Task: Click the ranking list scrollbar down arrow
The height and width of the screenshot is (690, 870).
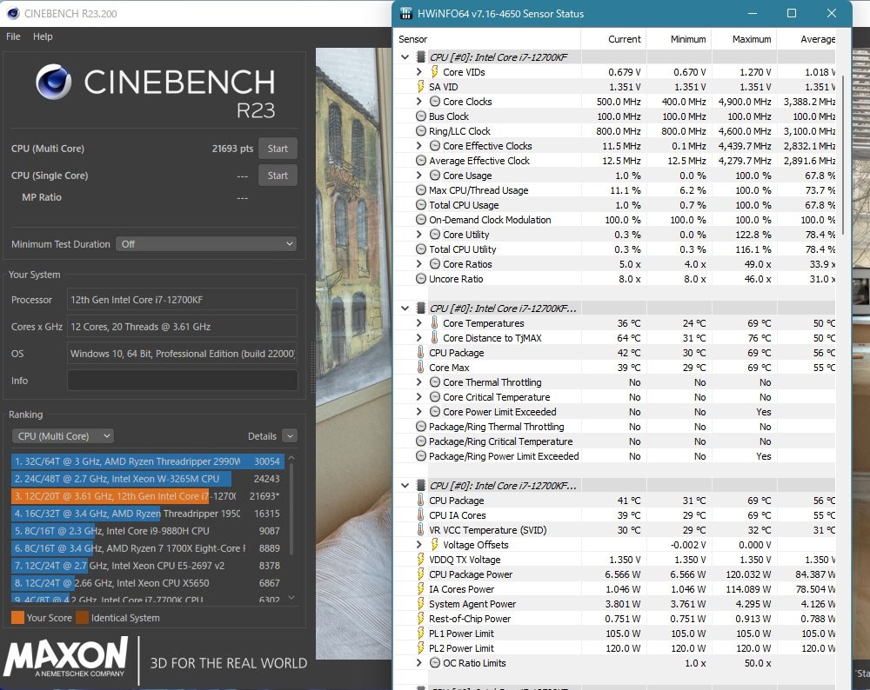Action: point(291,598)
